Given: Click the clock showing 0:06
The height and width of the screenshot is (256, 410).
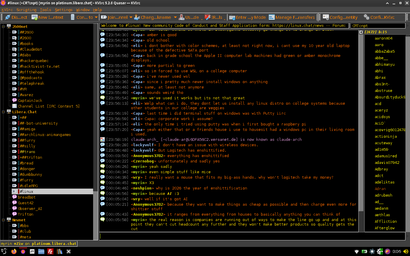Looking at the screenshot, I should 397,251.
